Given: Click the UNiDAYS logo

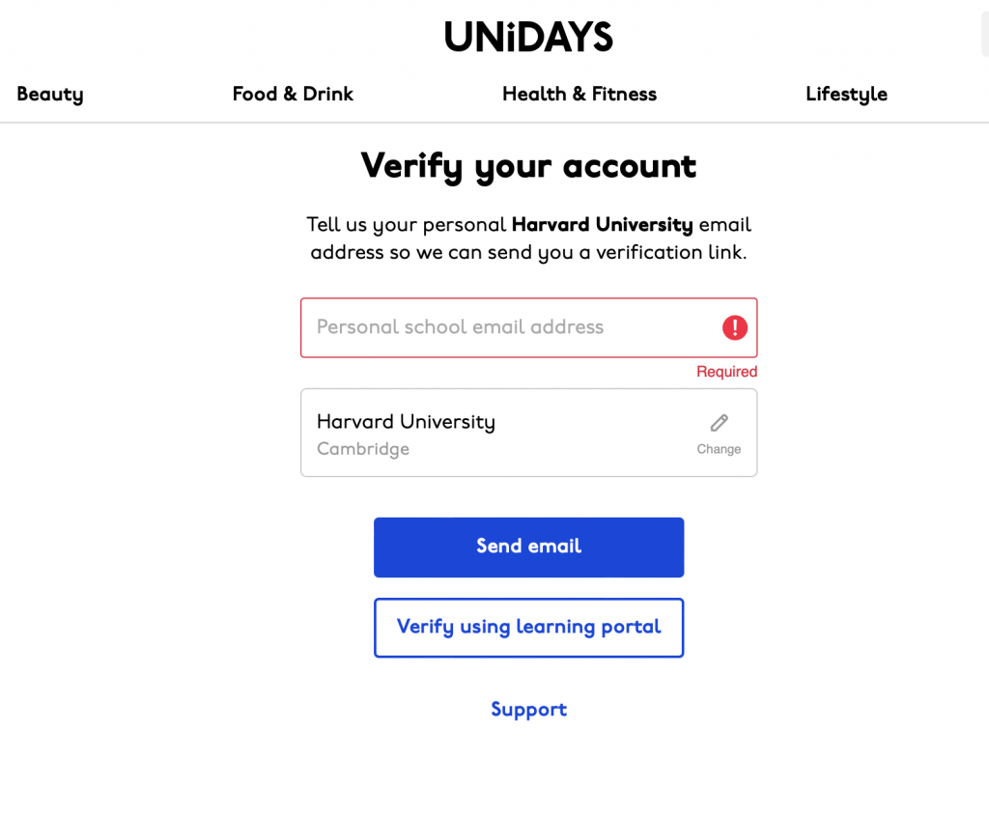Looking at the screenshot, I should [528, 37].
